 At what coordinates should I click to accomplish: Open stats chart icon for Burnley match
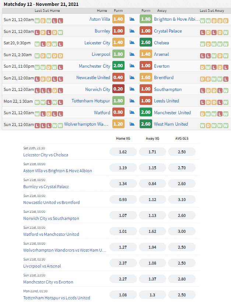click(x=132, y=31)
